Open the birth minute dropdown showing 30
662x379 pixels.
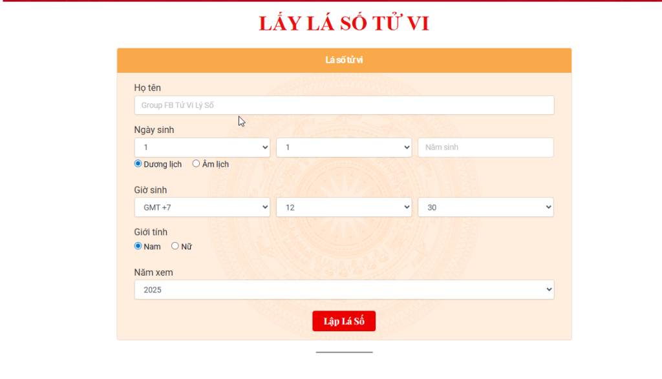point(485,207)
